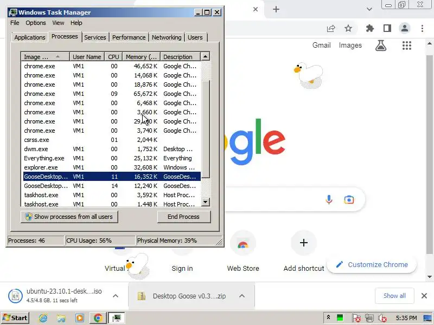Click the Chrome share page icon
Viewport: 434px width, 325px height.
coord(331,29)
